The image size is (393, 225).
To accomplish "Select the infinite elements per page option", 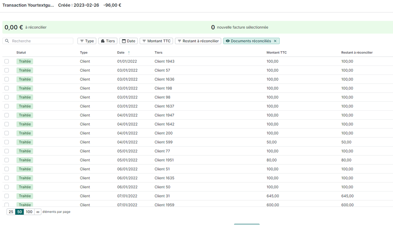I will click(x=38, y=212).
